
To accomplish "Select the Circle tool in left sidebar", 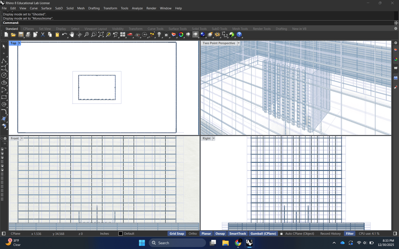I will pos(4,75).
